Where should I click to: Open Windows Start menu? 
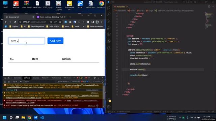pyautogui.click(x=5, y=118)
